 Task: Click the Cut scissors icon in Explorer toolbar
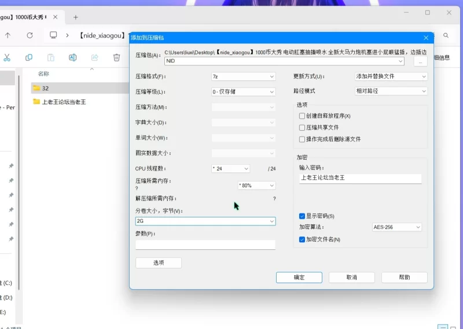(7, 57)
